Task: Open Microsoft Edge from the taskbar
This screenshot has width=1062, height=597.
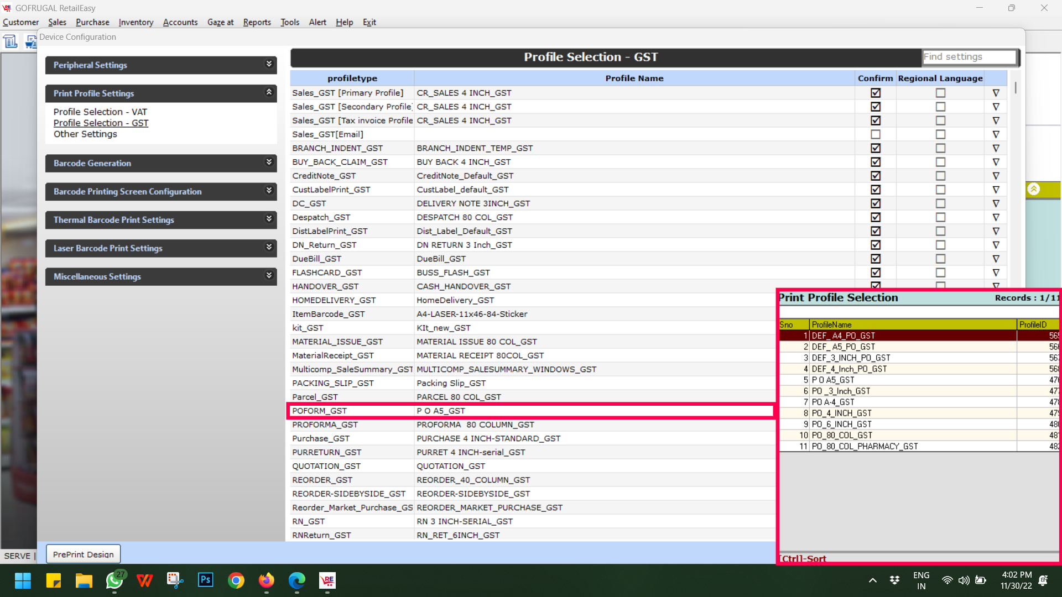Action: tap(297, 580)
